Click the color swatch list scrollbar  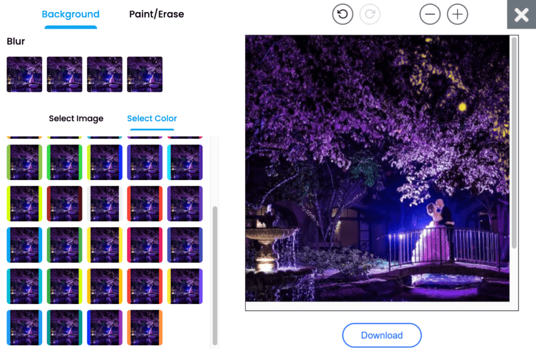[215, 274]
